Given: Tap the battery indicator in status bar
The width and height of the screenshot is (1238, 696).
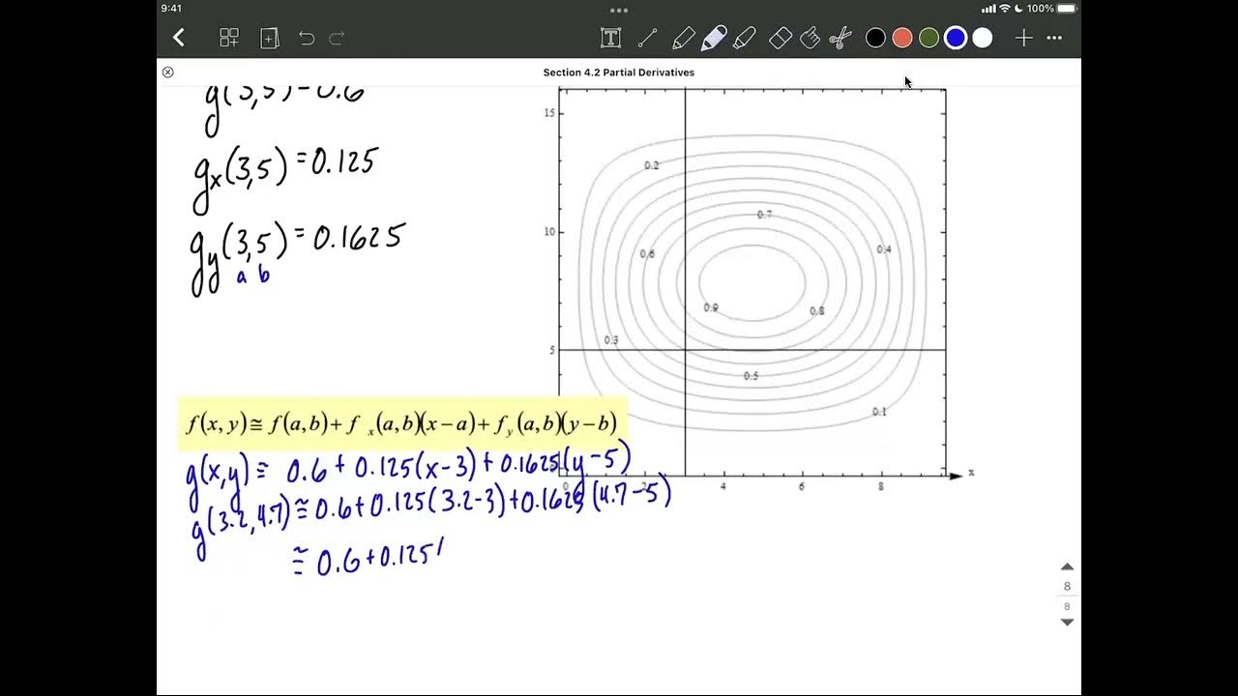Looking at the screenshot, I should point(1067,9).
